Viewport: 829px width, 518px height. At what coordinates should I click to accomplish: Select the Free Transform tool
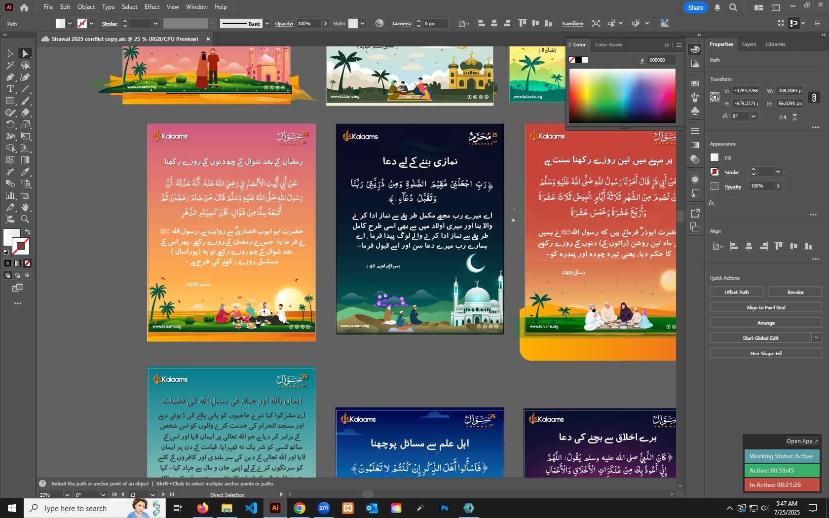click(x=25, y=136)
